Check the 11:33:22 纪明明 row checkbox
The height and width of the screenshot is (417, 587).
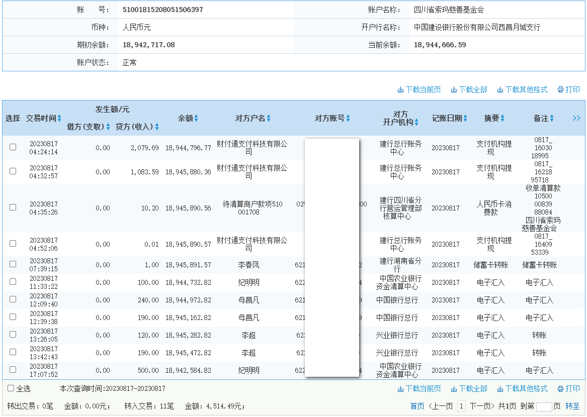(x=13, y=282)
